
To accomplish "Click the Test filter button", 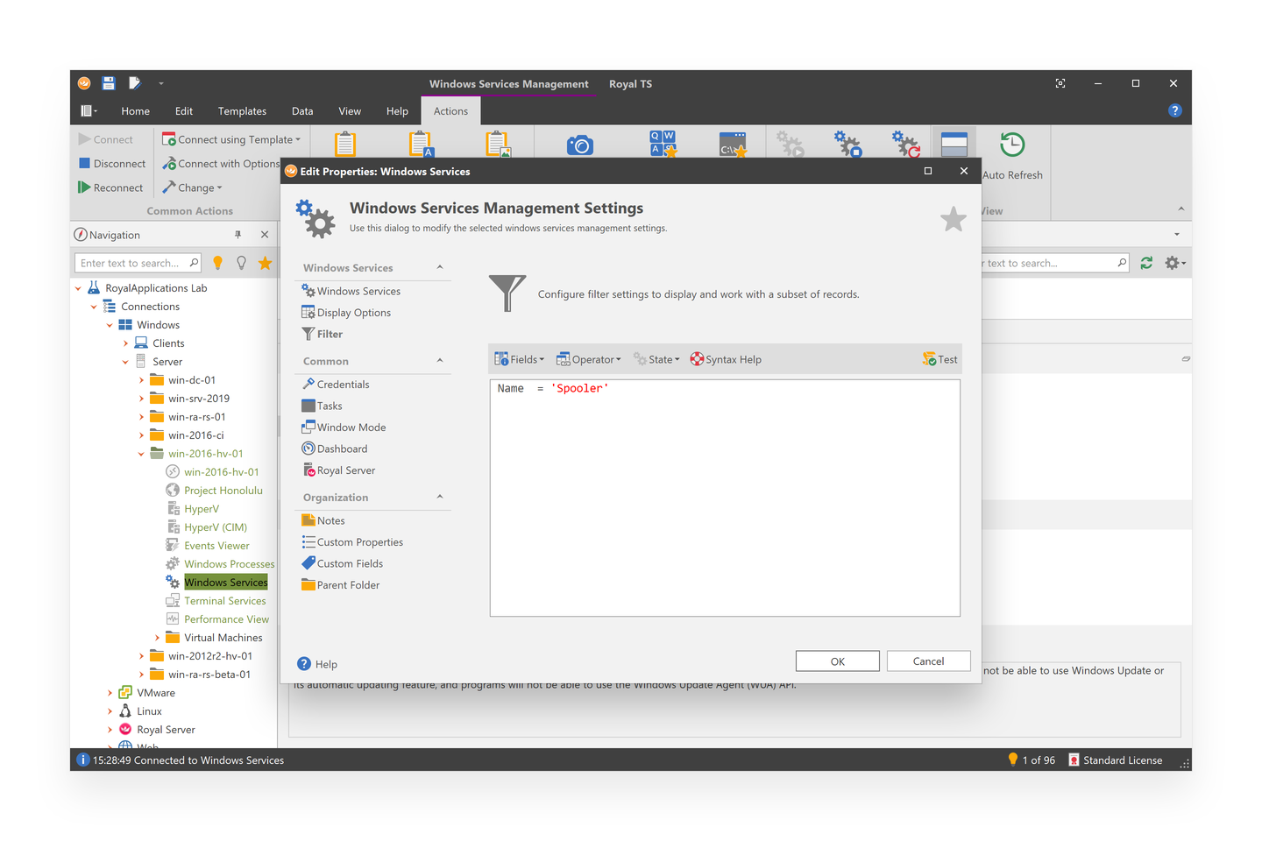I will [939, 359].
